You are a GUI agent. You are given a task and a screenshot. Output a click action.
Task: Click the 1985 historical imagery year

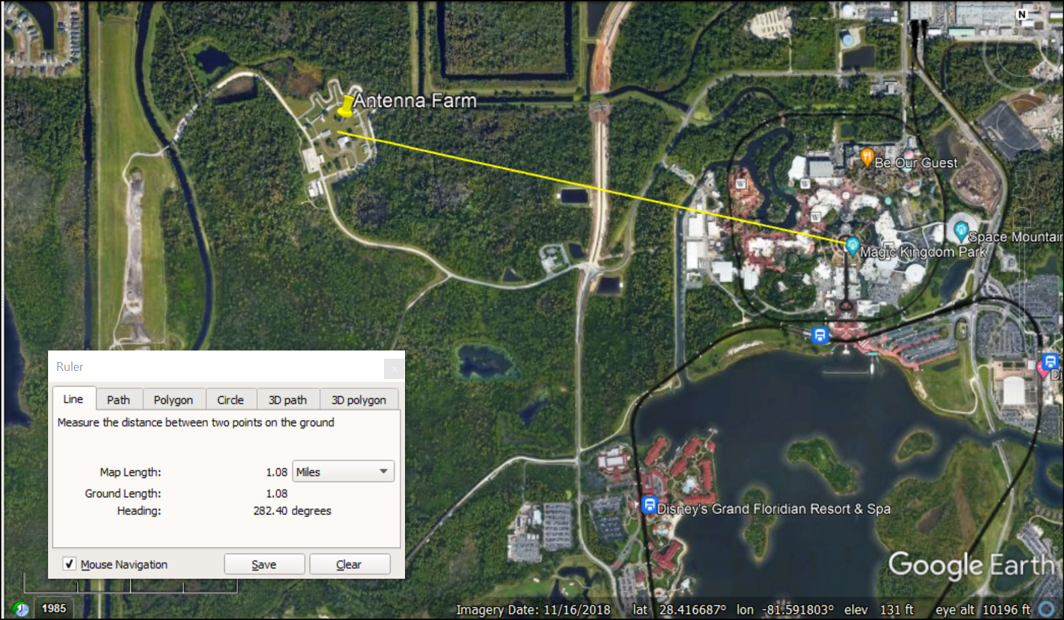54,608
